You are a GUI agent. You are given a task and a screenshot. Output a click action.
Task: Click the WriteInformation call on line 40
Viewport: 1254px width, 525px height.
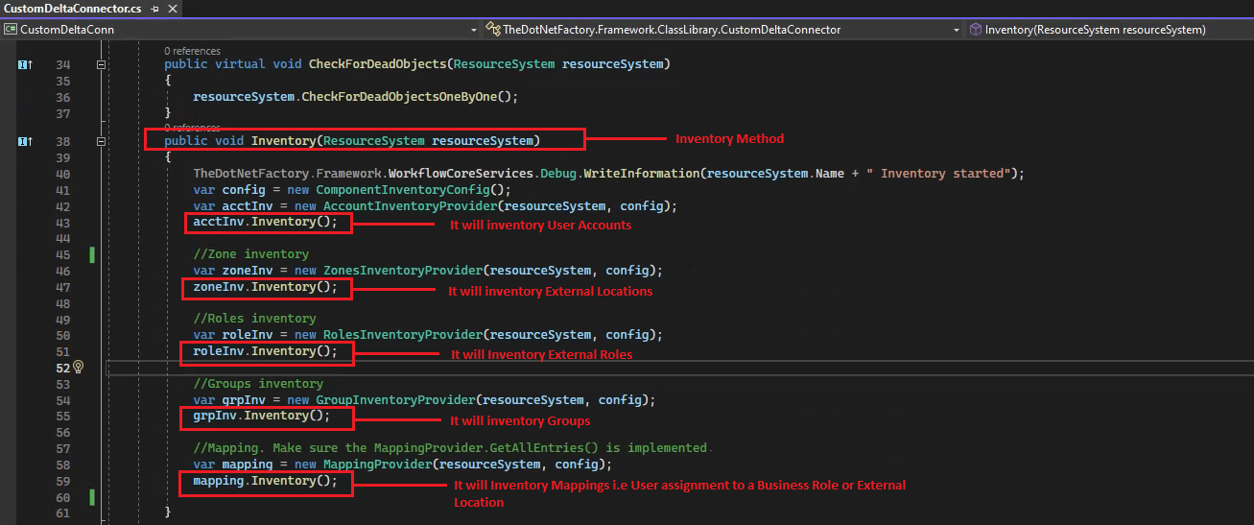click(x=641, y=174)
